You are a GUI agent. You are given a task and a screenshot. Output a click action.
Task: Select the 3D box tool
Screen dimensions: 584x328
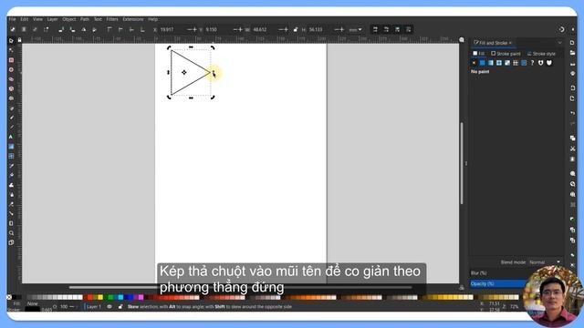click(x=11, y=89)
